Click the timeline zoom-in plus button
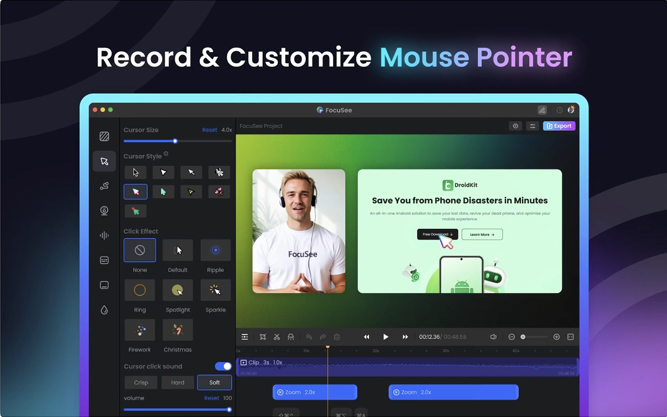This screenshot has height=417, width=667. pos(556,337)
